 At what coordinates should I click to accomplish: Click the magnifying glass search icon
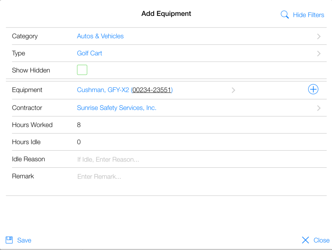(x=285, y=15)
